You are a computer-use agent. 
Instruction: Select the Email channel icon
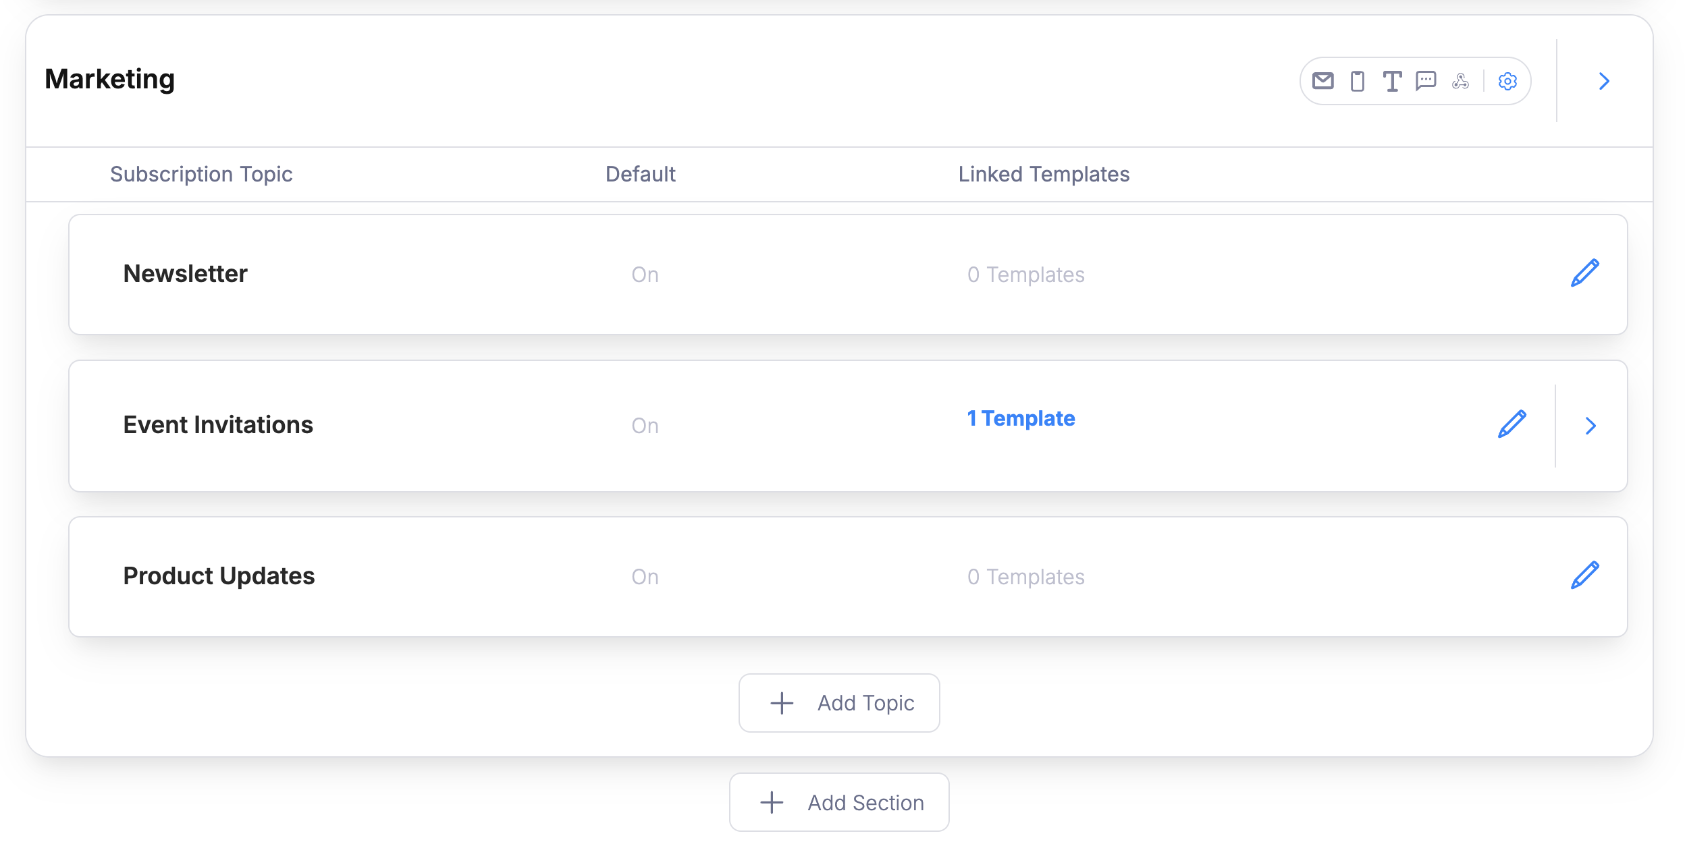tap(1322, 81)
